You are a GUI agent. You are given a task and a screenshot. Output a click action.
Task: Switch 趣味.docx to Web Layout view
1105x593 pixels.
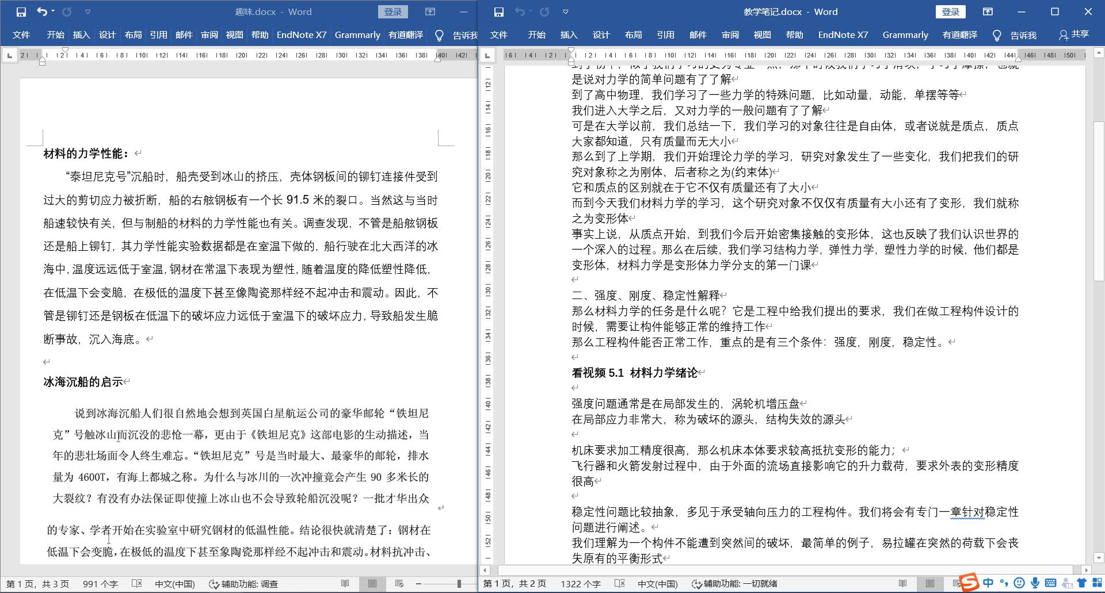[x=399, y=584]
